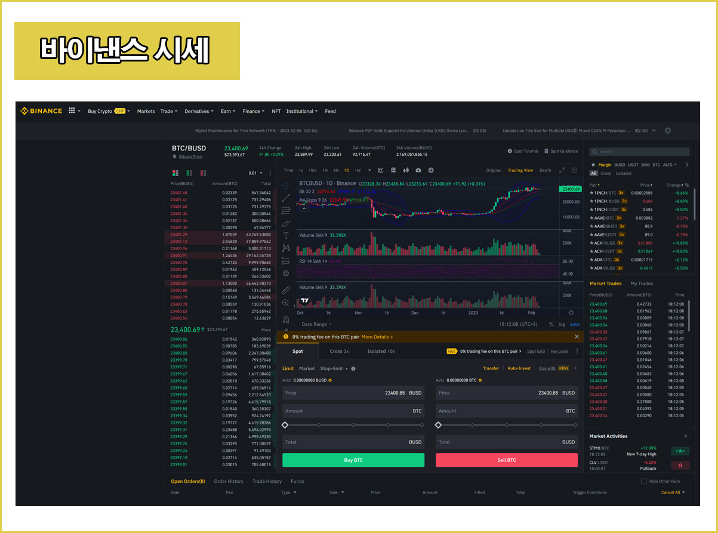Open the technical indicators chart icon
The height and width of the screenshot is (533, 718).
coord(381,170)
